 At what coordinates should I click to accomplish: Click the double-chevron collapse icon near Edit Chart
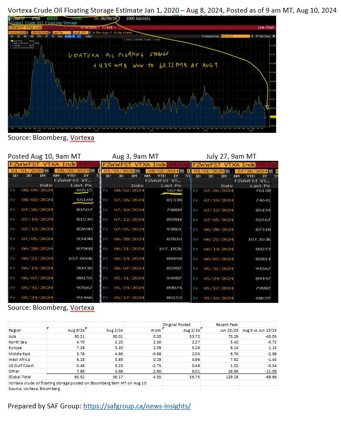pos(252,36)
